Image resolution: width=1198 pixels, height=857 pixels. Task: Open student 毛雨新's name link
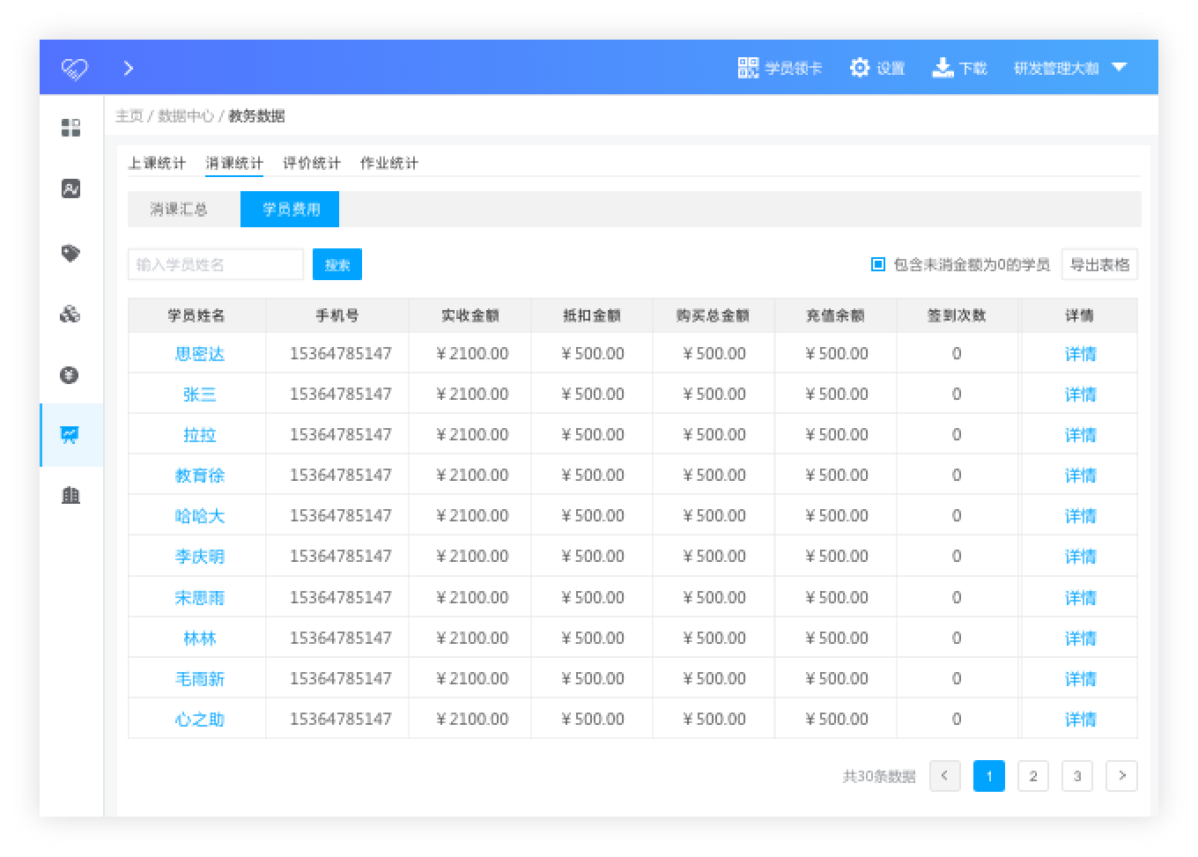[x=200, y=679]
